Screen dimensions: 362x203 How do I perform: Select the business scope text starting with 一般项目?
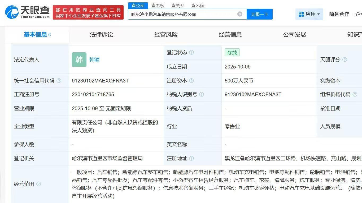[x=217, y=184]
